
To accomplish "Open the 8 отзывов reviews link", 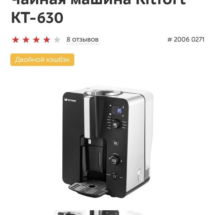I will [x=82, y=39].
